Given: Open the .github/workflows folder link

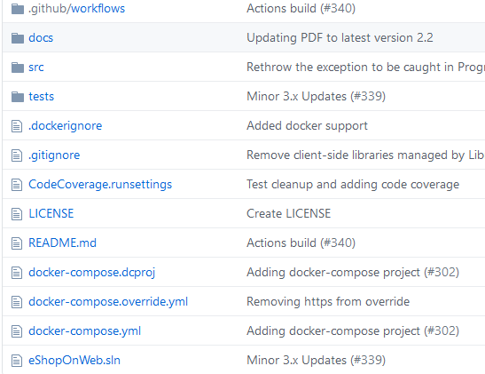Looking at the screenshot, I should pos(77,9).
